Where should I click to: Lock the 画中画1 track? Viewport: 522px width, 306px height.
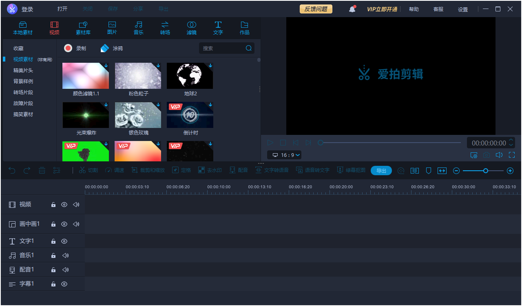pyautogui.click(x=53, y=224)
